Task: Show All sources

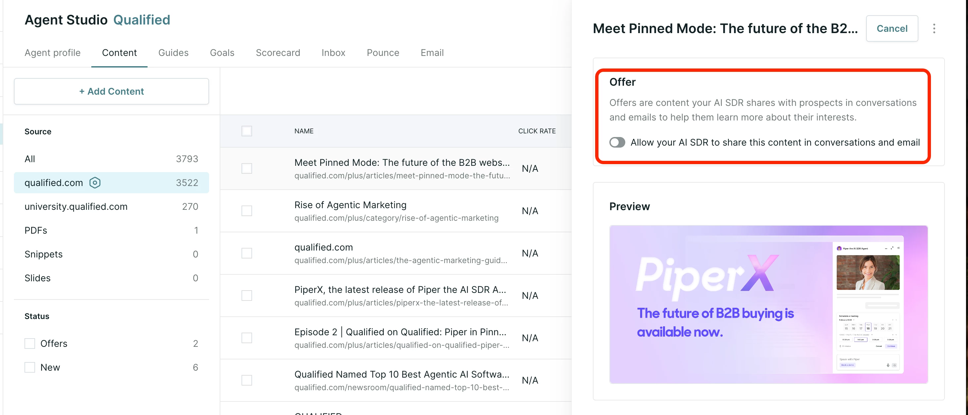Action: click(x=111, y=159)
